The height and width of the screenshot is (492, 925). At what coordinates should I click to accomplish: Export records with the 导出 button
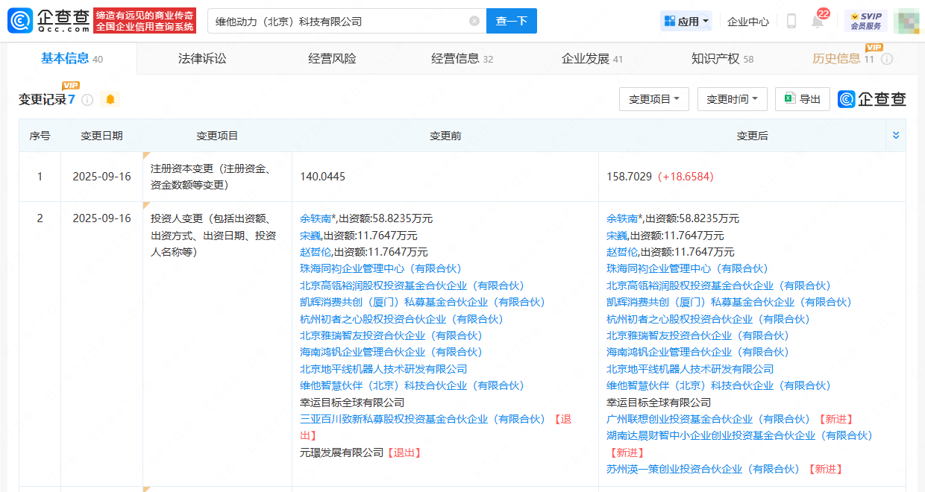coord(803,99)
